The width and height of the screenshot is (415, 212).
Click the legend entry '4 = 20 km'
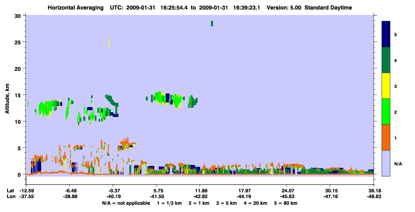(255, 203)
